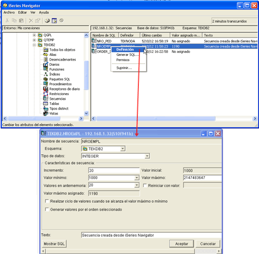
Task: Select the Restricciones icon in tree
Action: tap(45, 94)
